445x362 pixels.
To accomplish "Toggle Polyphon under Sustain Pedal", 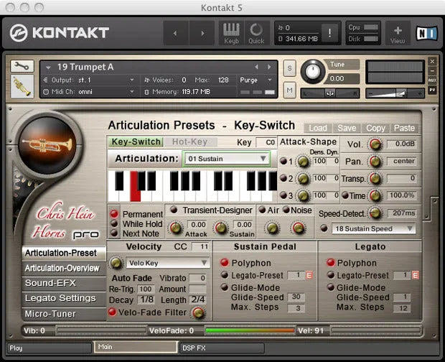I will tap(224, 264).
